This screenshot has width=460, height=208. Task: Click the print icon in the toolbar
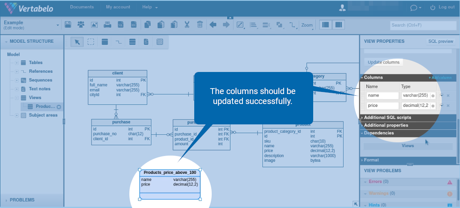pyautogui.click(x=107, y=25)
